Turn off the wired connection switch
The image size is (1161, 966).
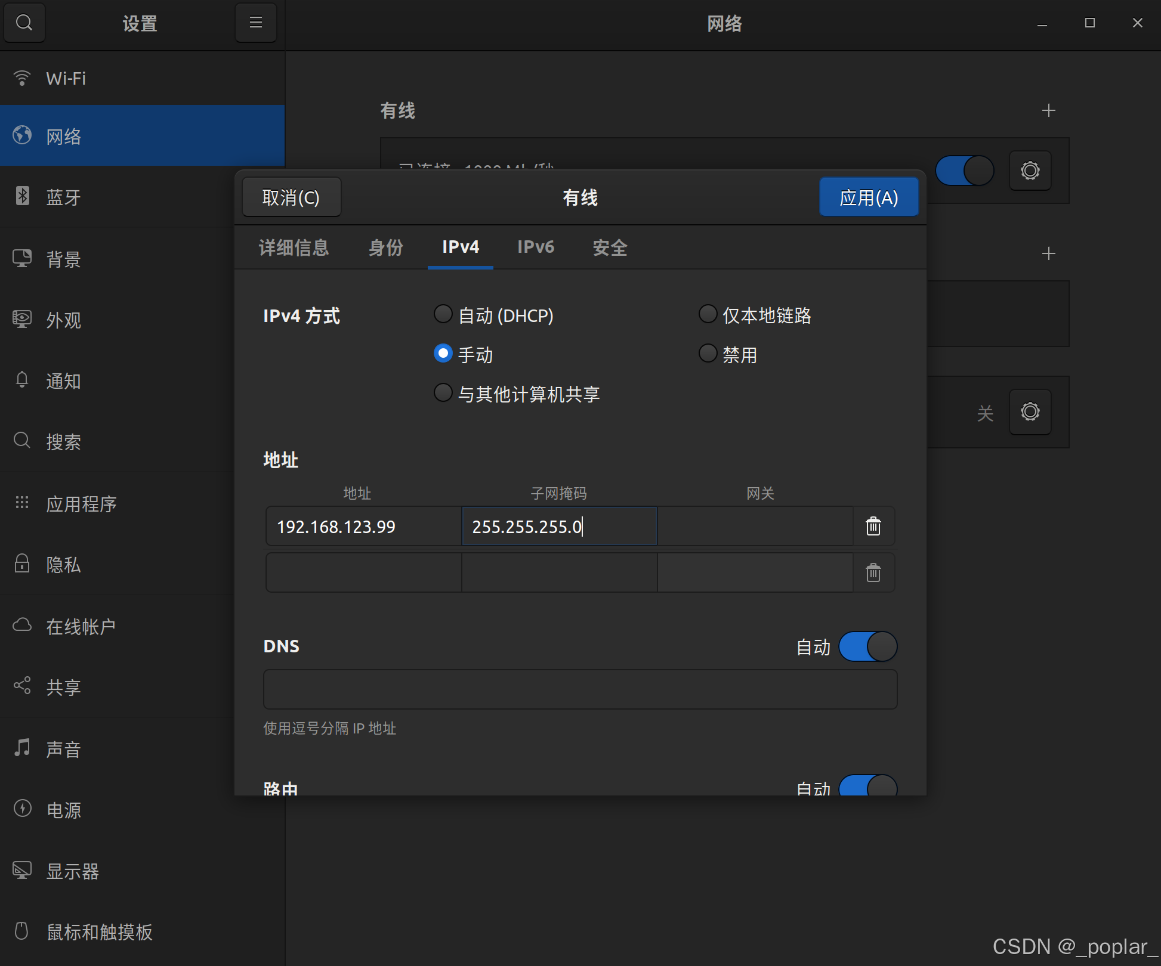[x=964, y=170]
